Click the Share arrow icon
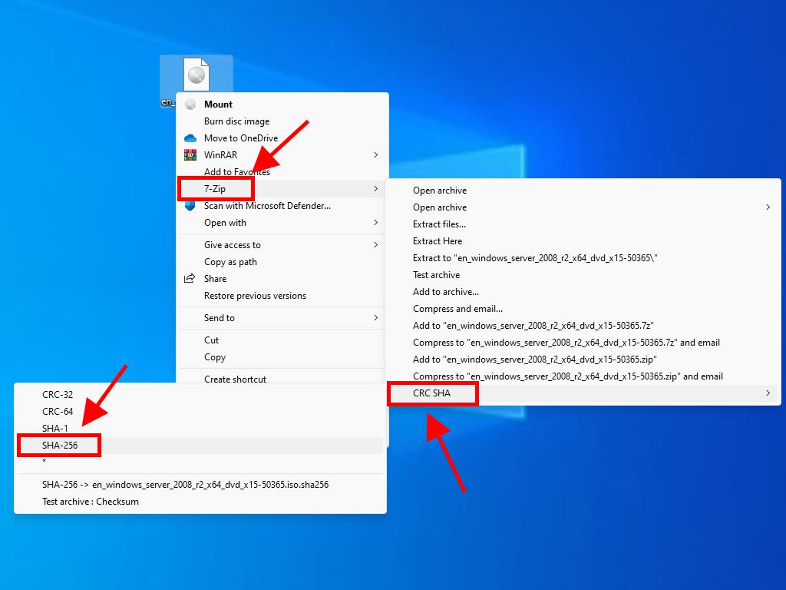Screen dimensions: 786x590 tap(190, 279)
